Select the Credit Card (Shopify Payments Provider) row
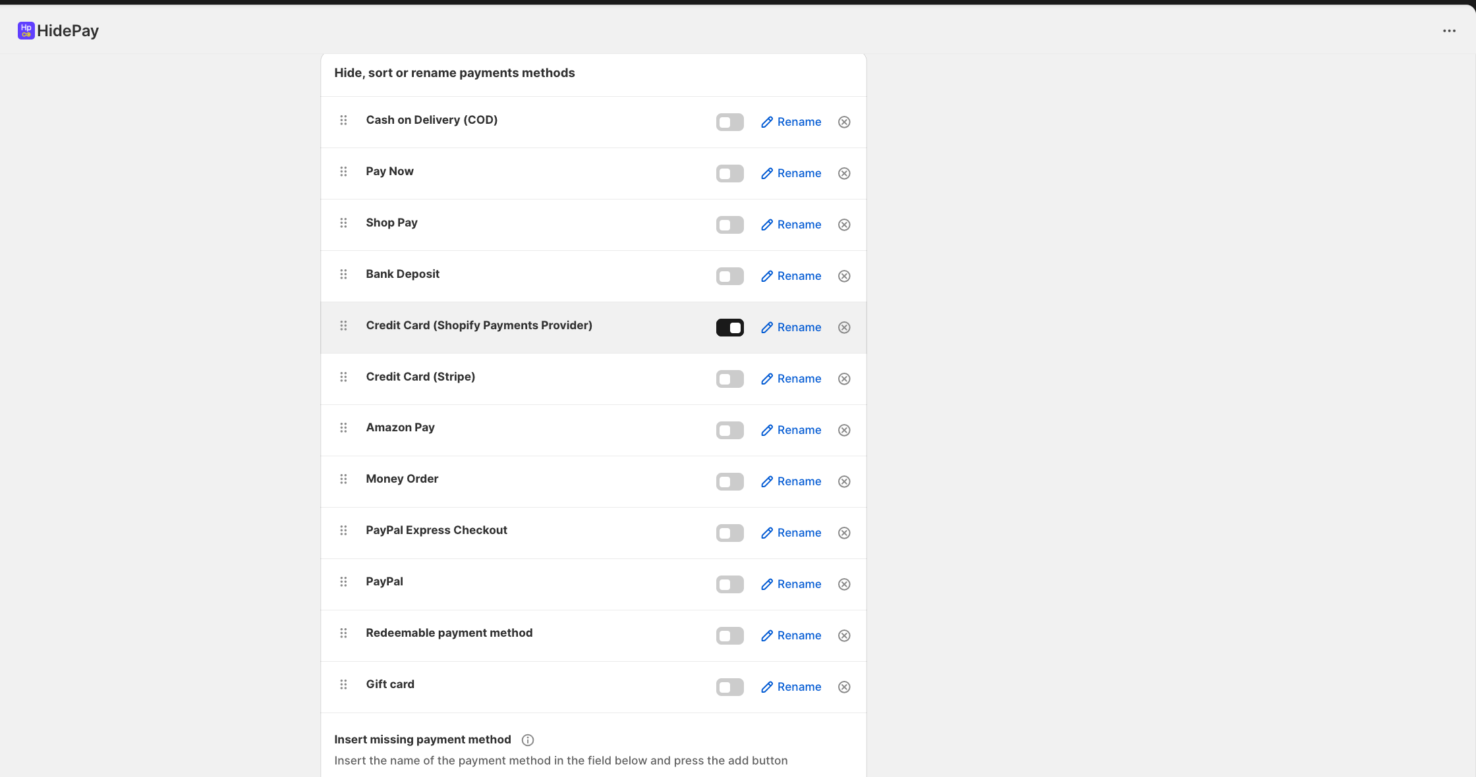Screen dimensions: 1476x777 [x=479, y=325]
